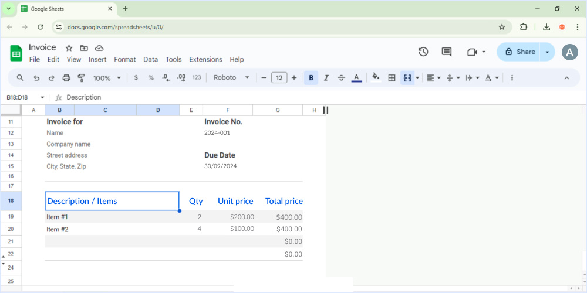Expand the Name box dropdown arrow
The width and height of the screenshot is (587, 293).
click(x=42, y=97)
